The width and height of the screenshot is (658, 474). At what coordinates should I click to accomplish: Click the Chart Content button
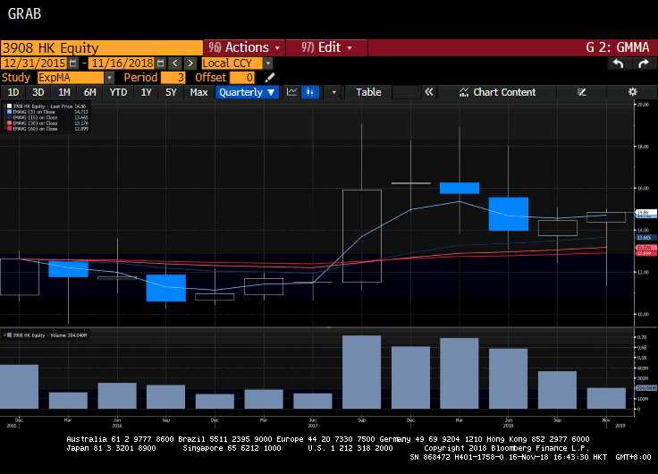point(498,92)
